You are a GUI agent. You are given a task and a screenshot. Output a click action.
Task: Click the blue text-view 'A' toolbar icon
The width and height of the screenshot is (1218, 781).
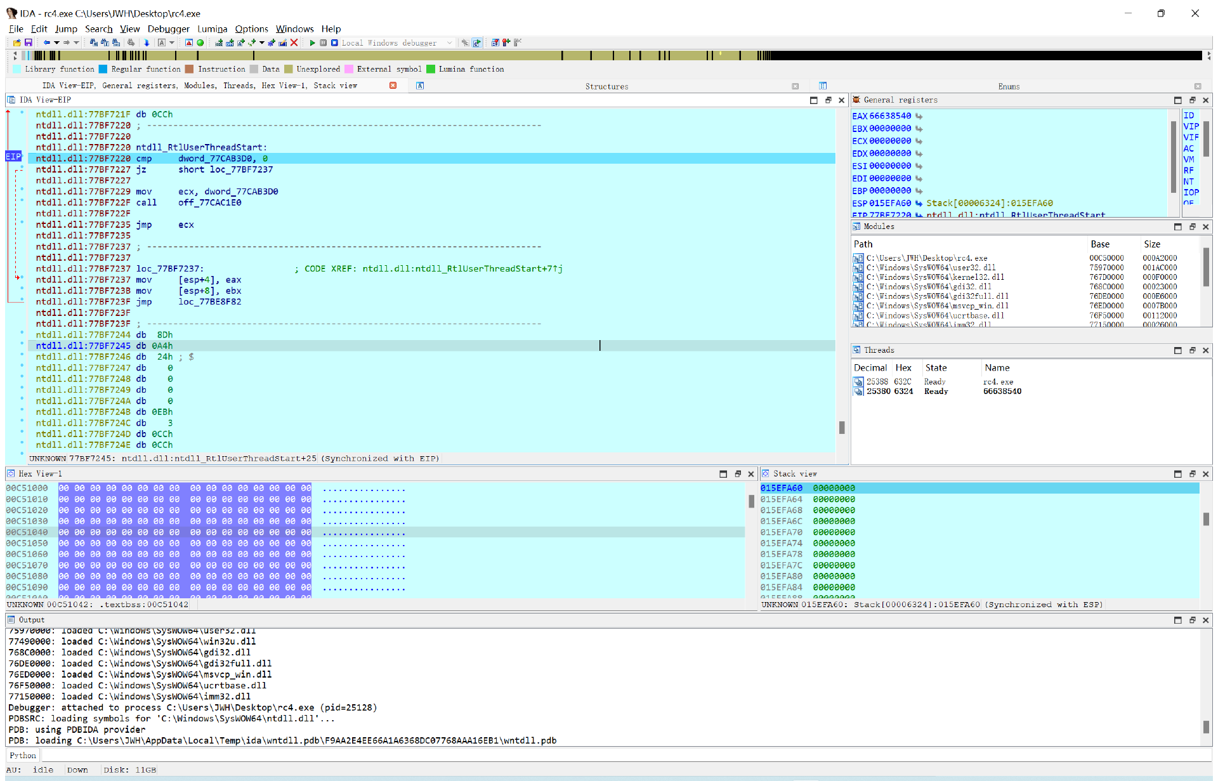420,86
